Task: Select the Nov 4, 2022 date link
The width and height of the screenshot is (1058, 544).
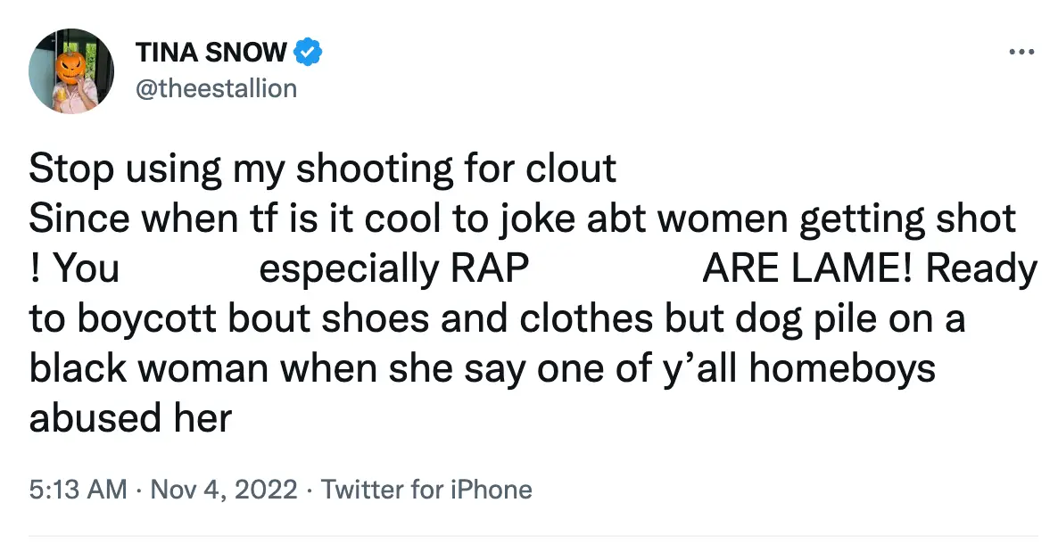Action: pos(221,489)
